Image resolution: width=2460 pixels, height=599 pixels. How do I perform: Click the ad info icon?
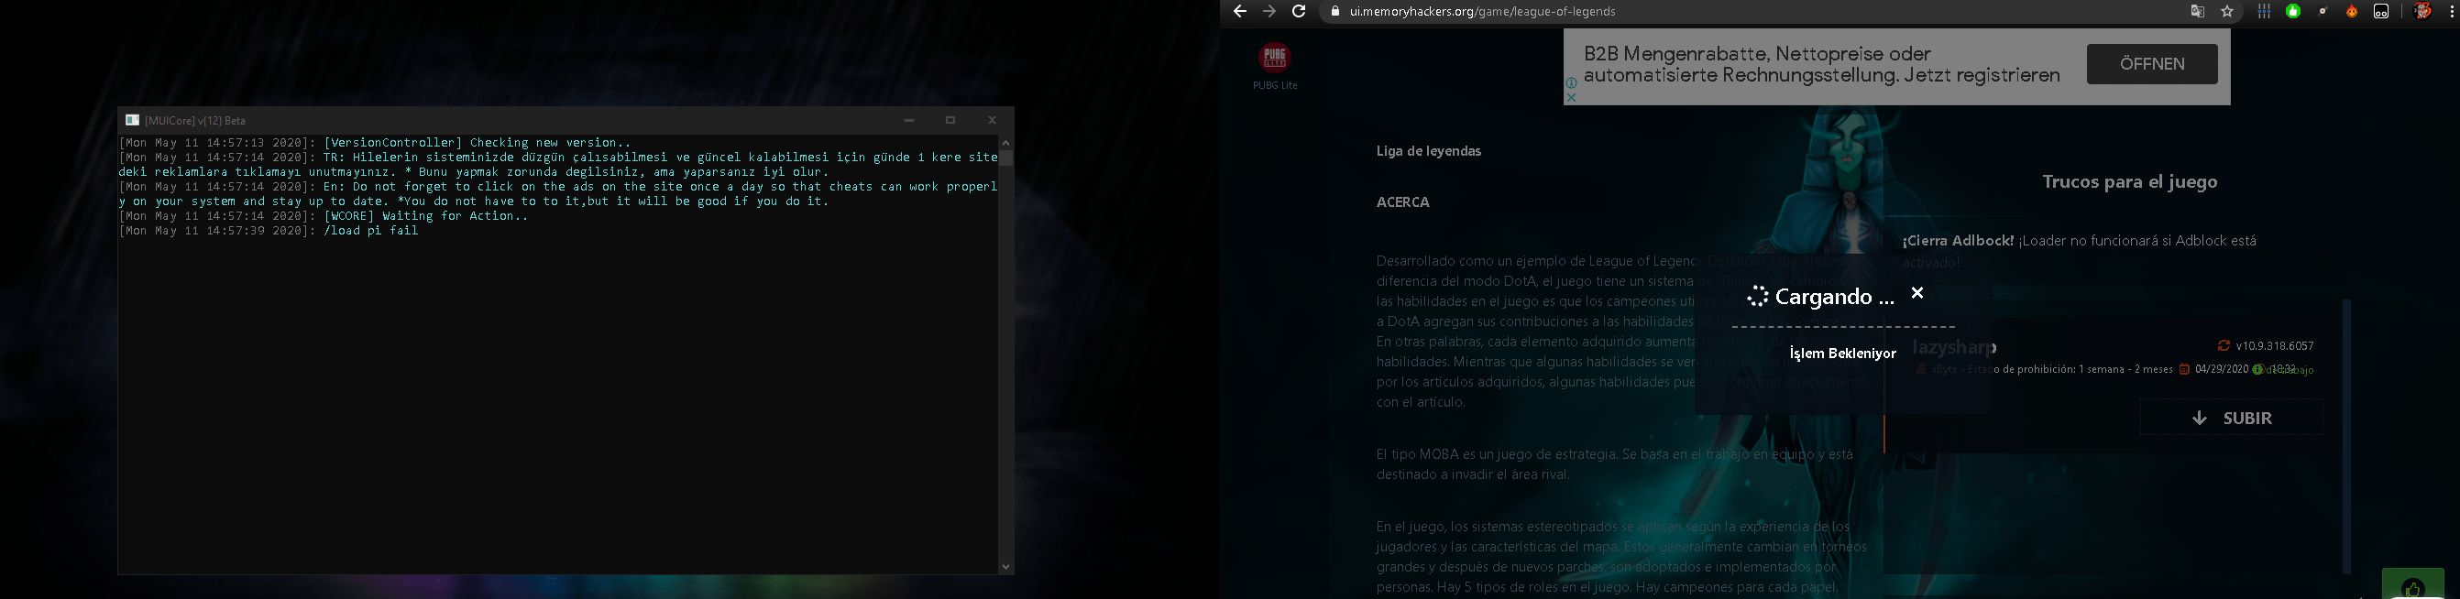click(1572, 83)
